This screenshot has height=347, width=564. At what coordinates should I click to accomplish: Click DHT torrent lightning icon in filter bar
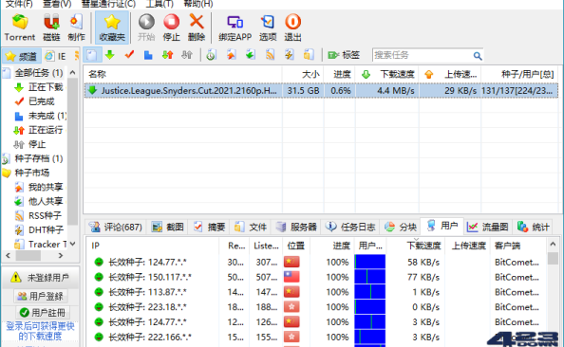pyautogui.click(x=290, y=55)
